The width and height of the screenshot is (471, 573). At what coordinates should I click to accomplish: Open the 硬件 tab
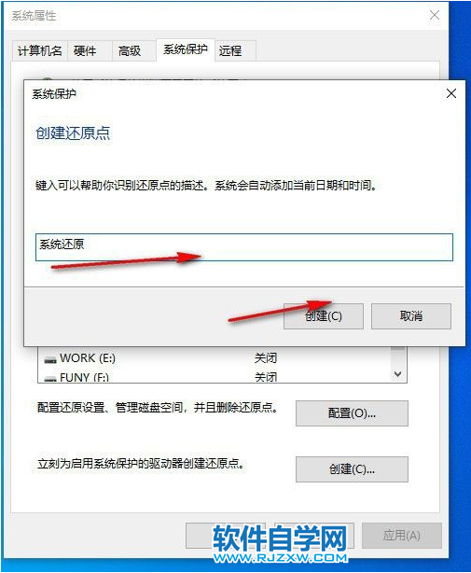pyautogui.click(x=85, y=50)
